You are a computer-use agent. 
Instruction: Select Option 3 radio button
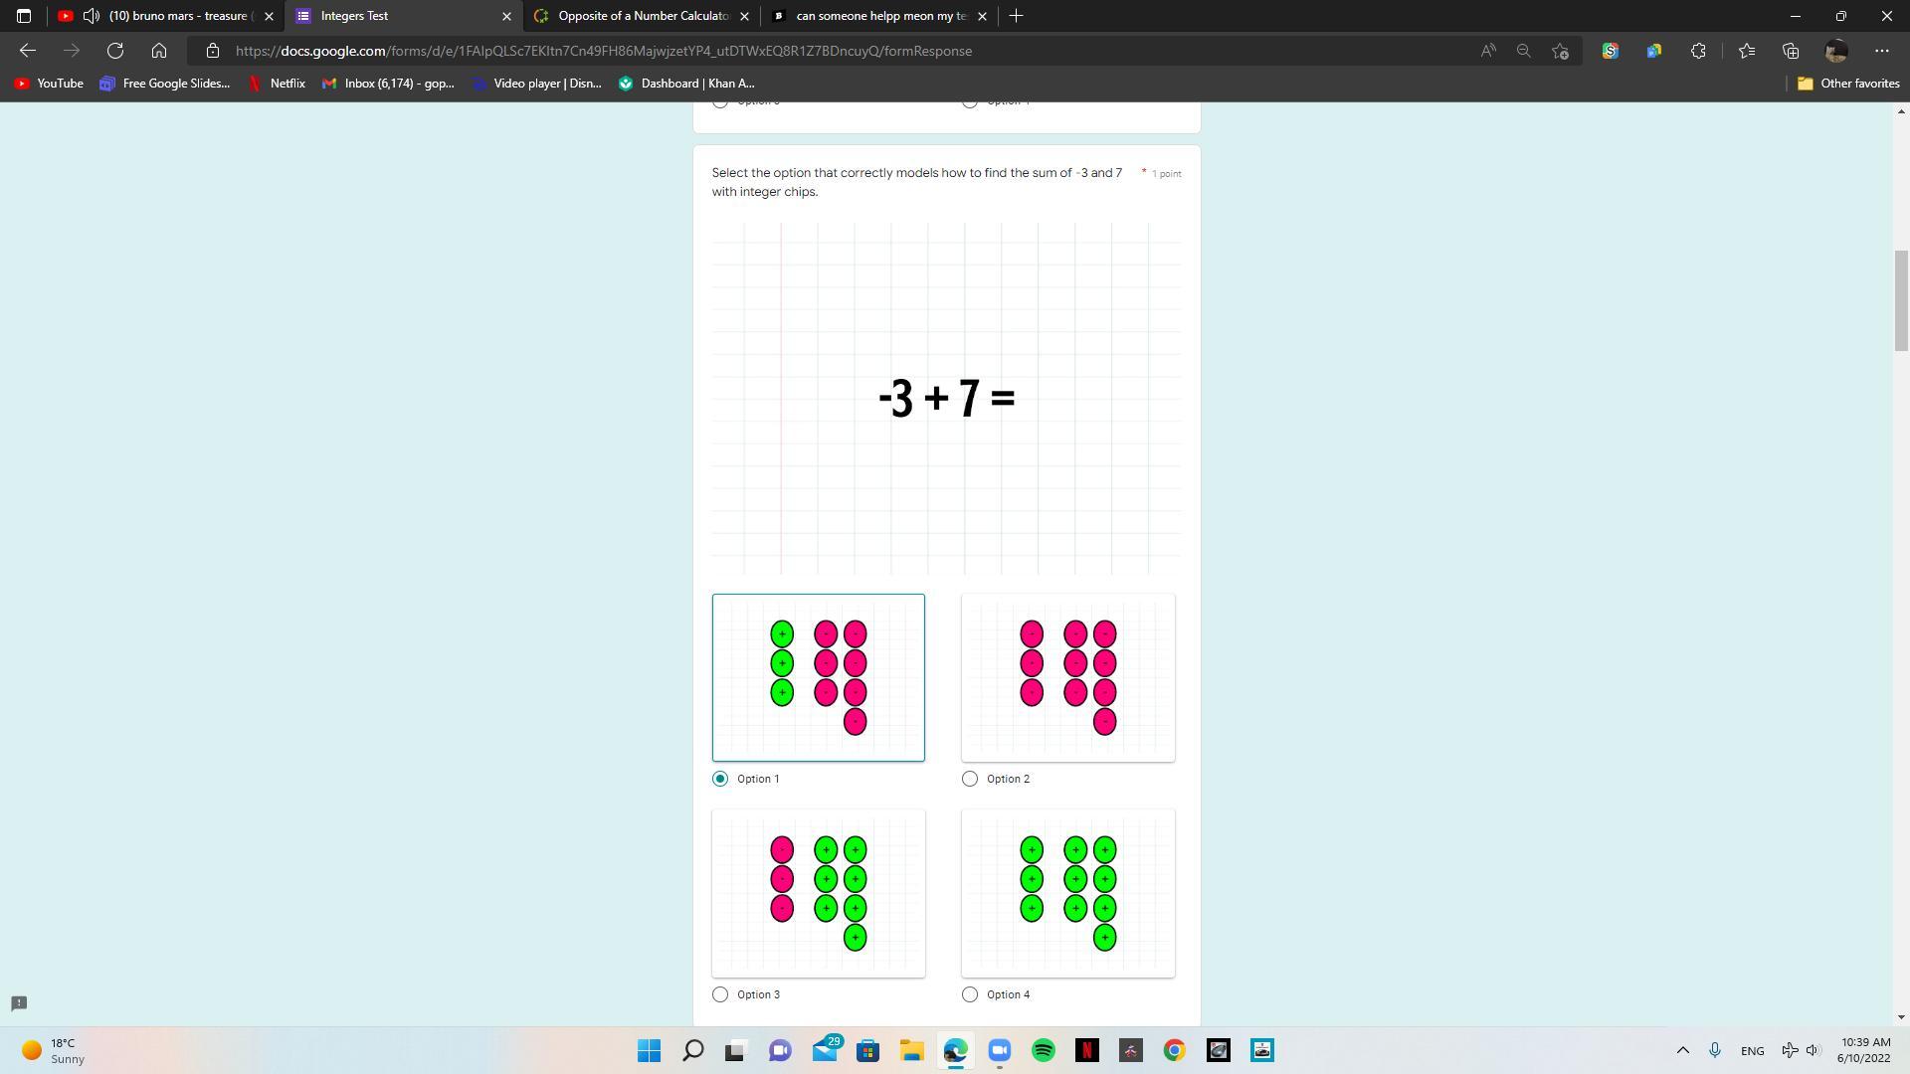pos(720,994)
